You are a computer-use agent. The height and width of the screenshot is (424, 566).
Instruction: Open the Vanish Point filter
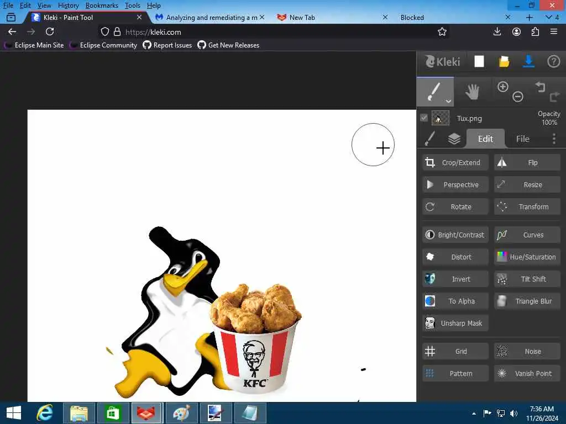(527, 373)
